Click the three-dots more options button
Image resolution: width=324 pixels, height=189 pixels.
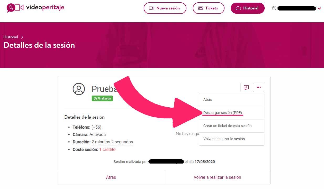(259, 87)
